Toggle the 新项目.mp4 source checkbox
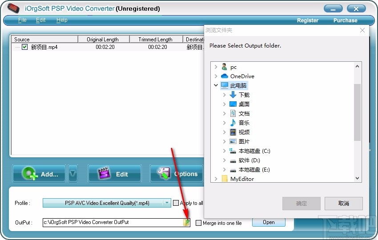 pyautogui.click(x=24, y=47)
